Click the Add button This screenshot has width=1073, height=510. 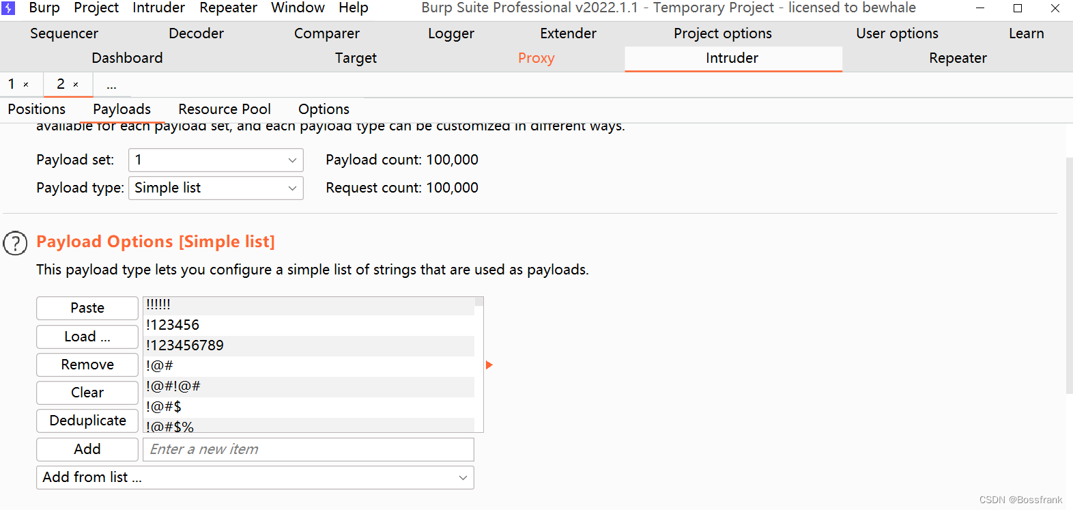coord(87,449)
